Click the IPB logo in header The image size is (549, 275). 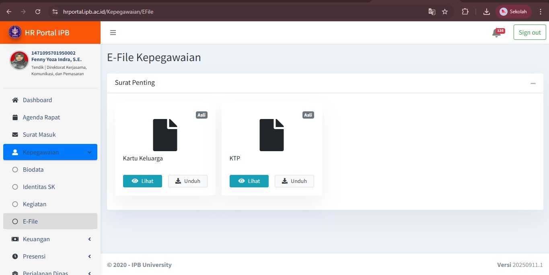[15, 33]
